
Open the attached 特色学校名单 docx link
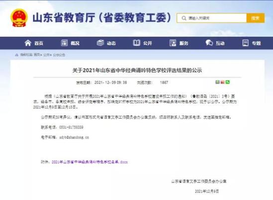click(x=90, y=162)
